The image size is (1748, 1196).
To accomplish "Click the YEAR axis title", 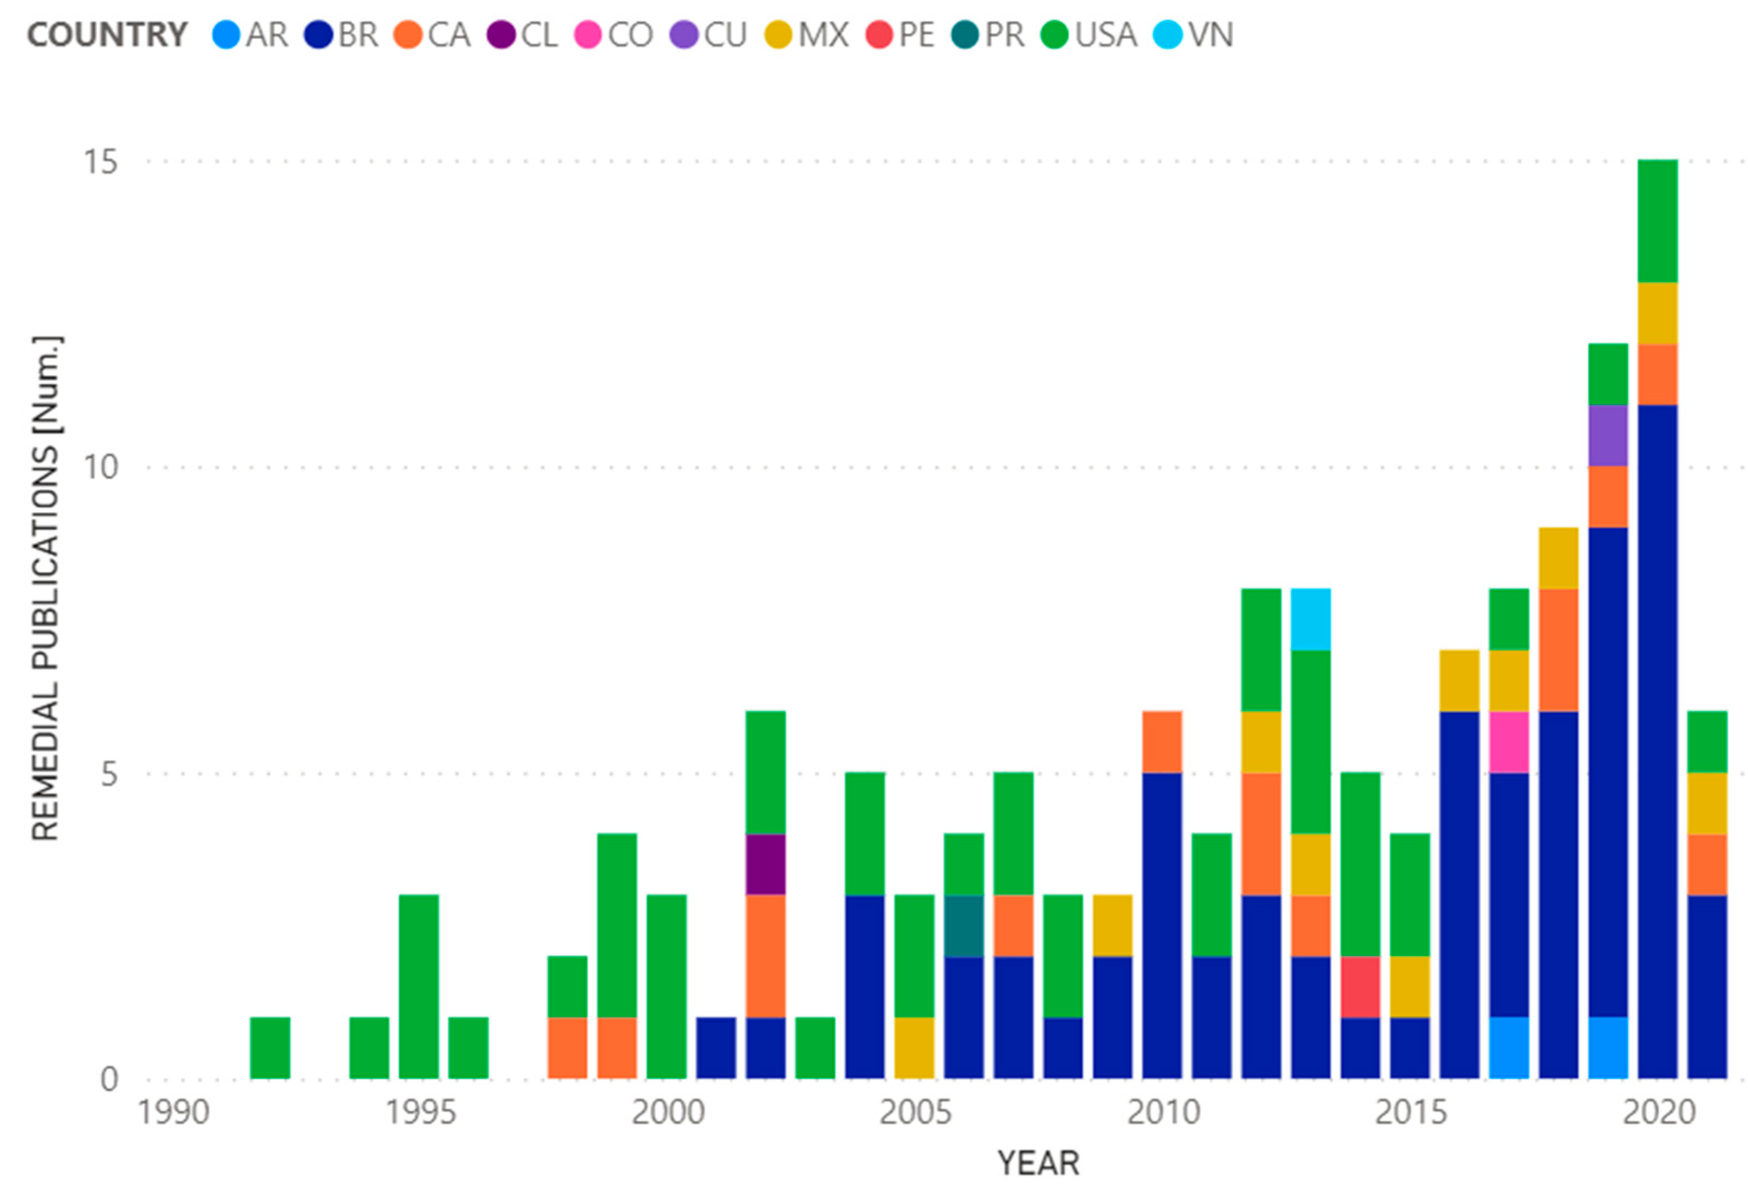I will [1038, 1163].
